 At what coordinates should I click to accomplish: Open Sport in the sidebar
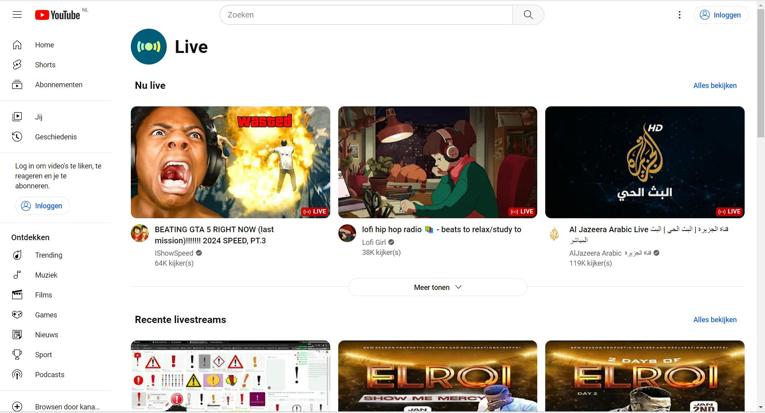55,355
